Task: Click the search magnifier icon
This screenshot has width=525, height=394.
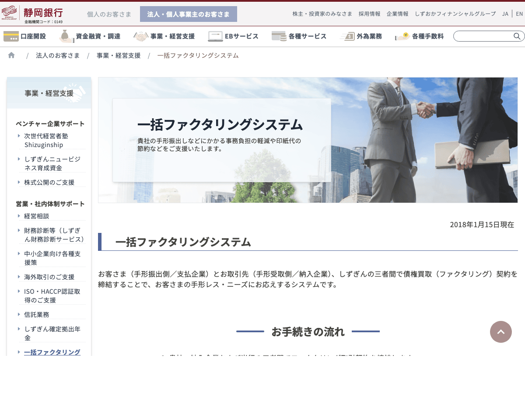Action: 517,36
